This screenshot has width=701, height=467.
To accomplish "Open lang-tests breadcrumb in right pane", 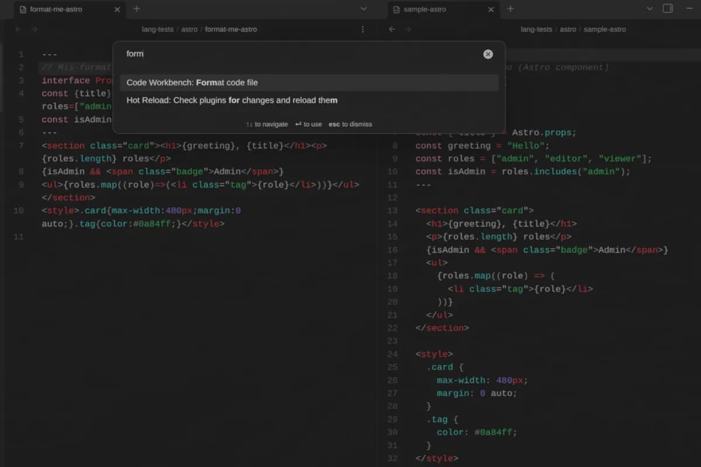I will tap(536, 29).
